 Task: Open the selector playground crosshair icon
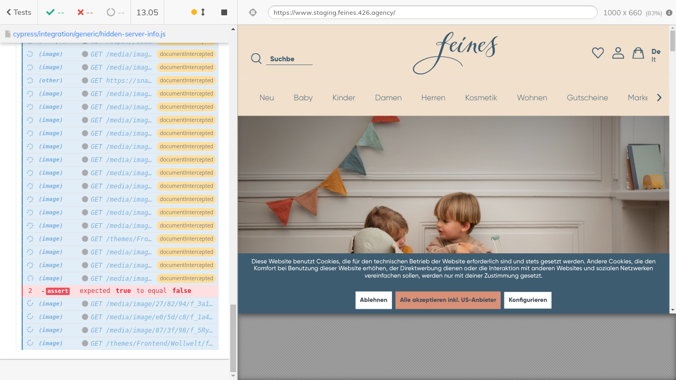pos(253,12)
